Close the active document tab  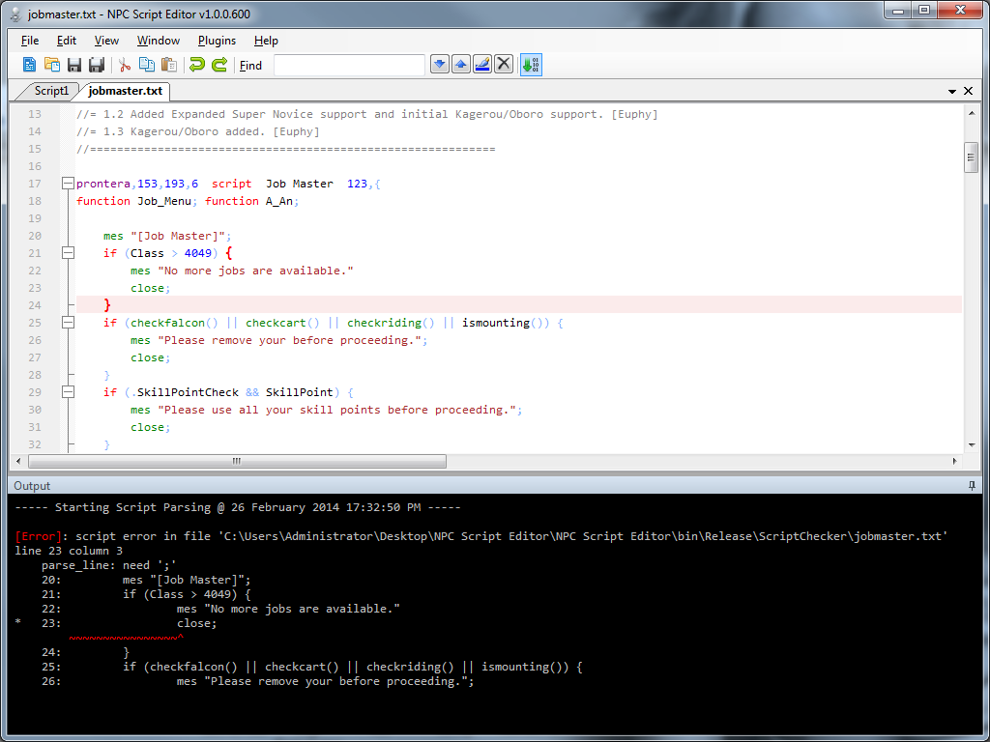968,92
